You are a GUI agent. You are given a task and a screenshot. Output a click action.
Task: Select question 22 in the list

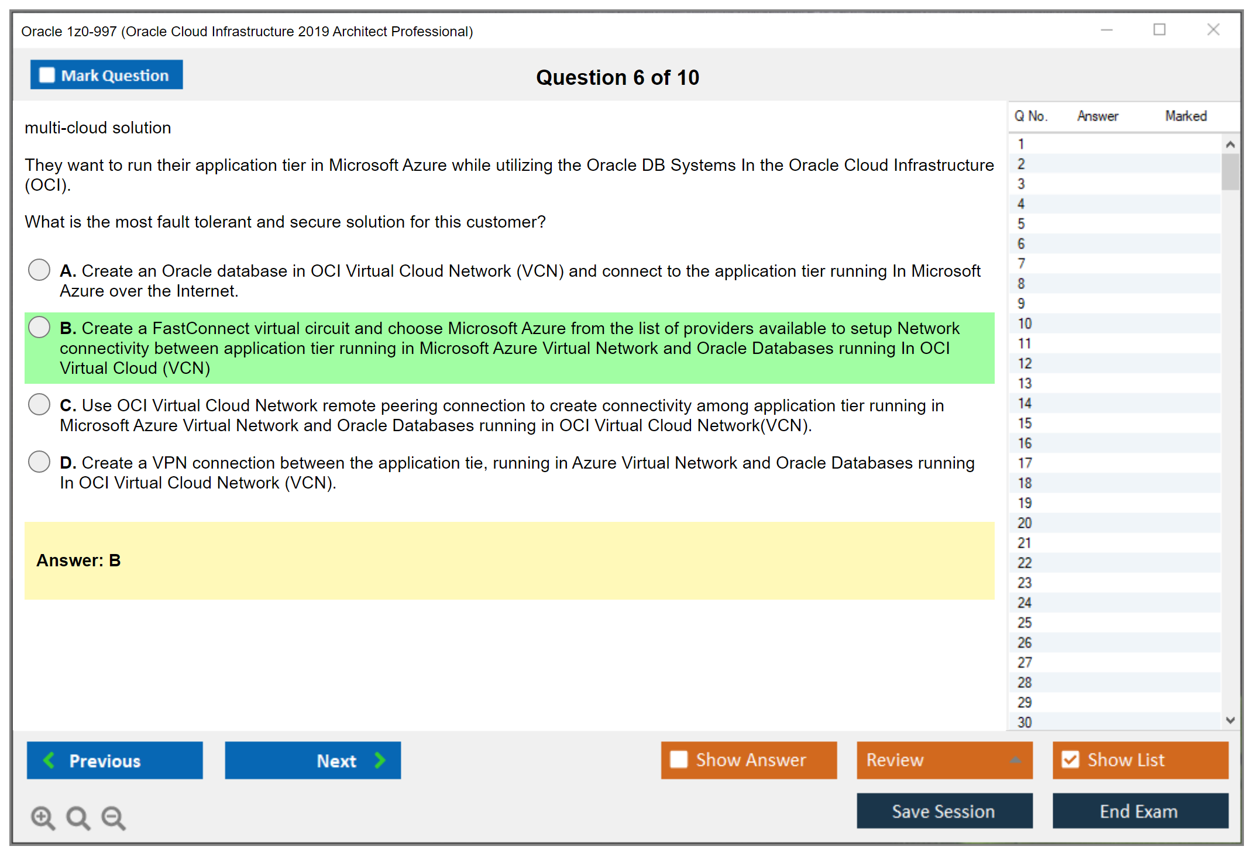(x=1025, y=563)
